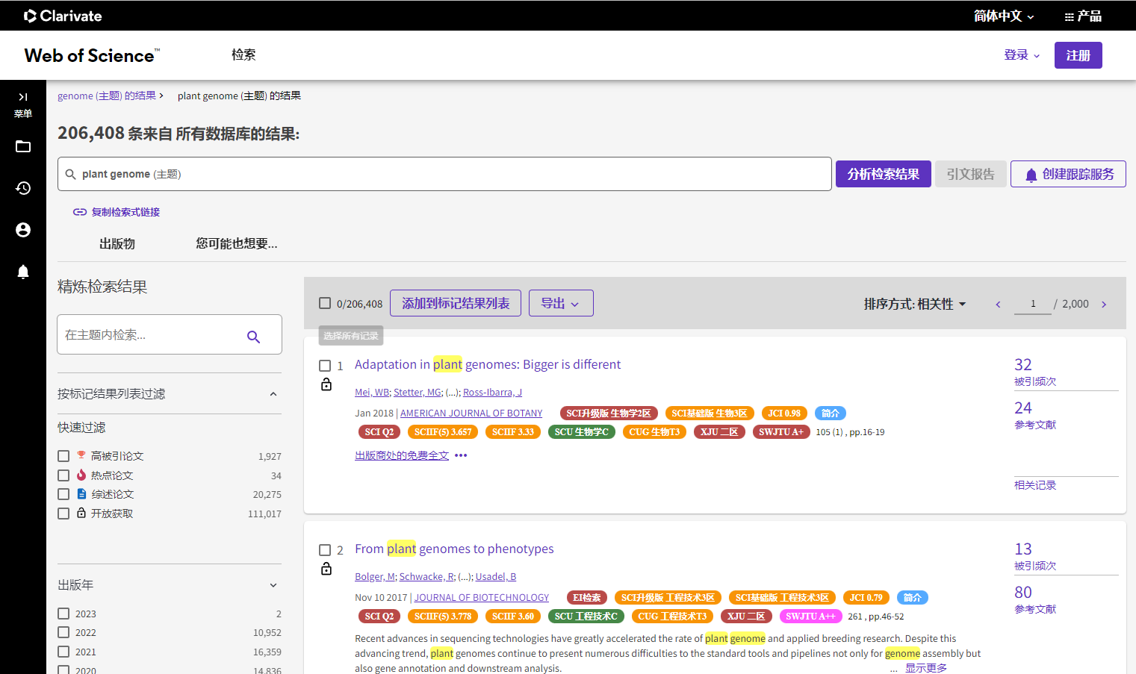The height and width of the screenshot is (674, 1136).
Task: Open the 排序方式: 相关性 sort dropdown
Action: 915,304
